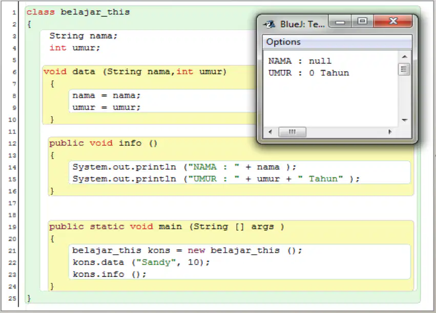
Task: Click the BlueJ bird icon in title bar
Action: coord(269,25)
